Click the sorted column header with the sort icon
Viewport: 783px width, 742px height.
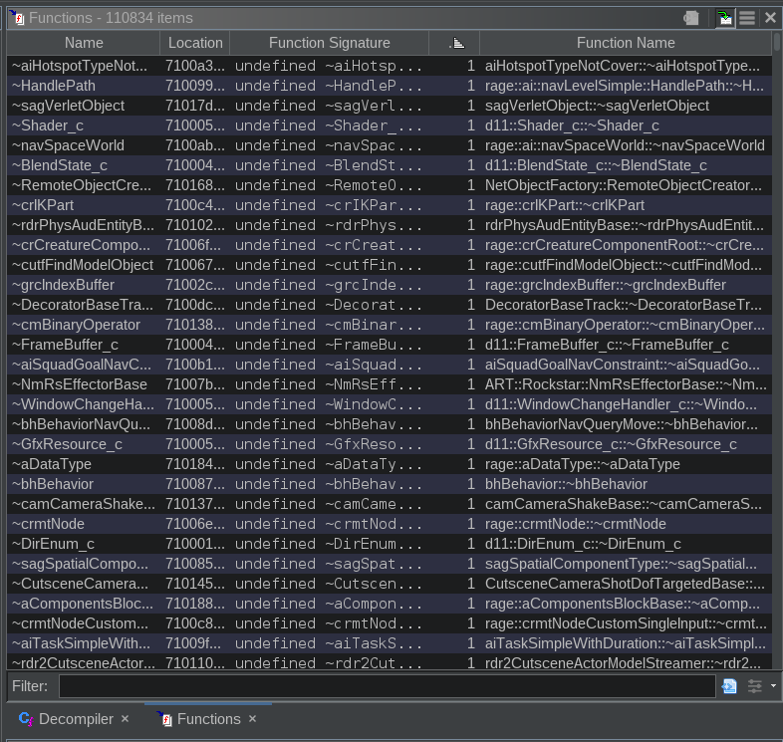(x=454, y=43)
